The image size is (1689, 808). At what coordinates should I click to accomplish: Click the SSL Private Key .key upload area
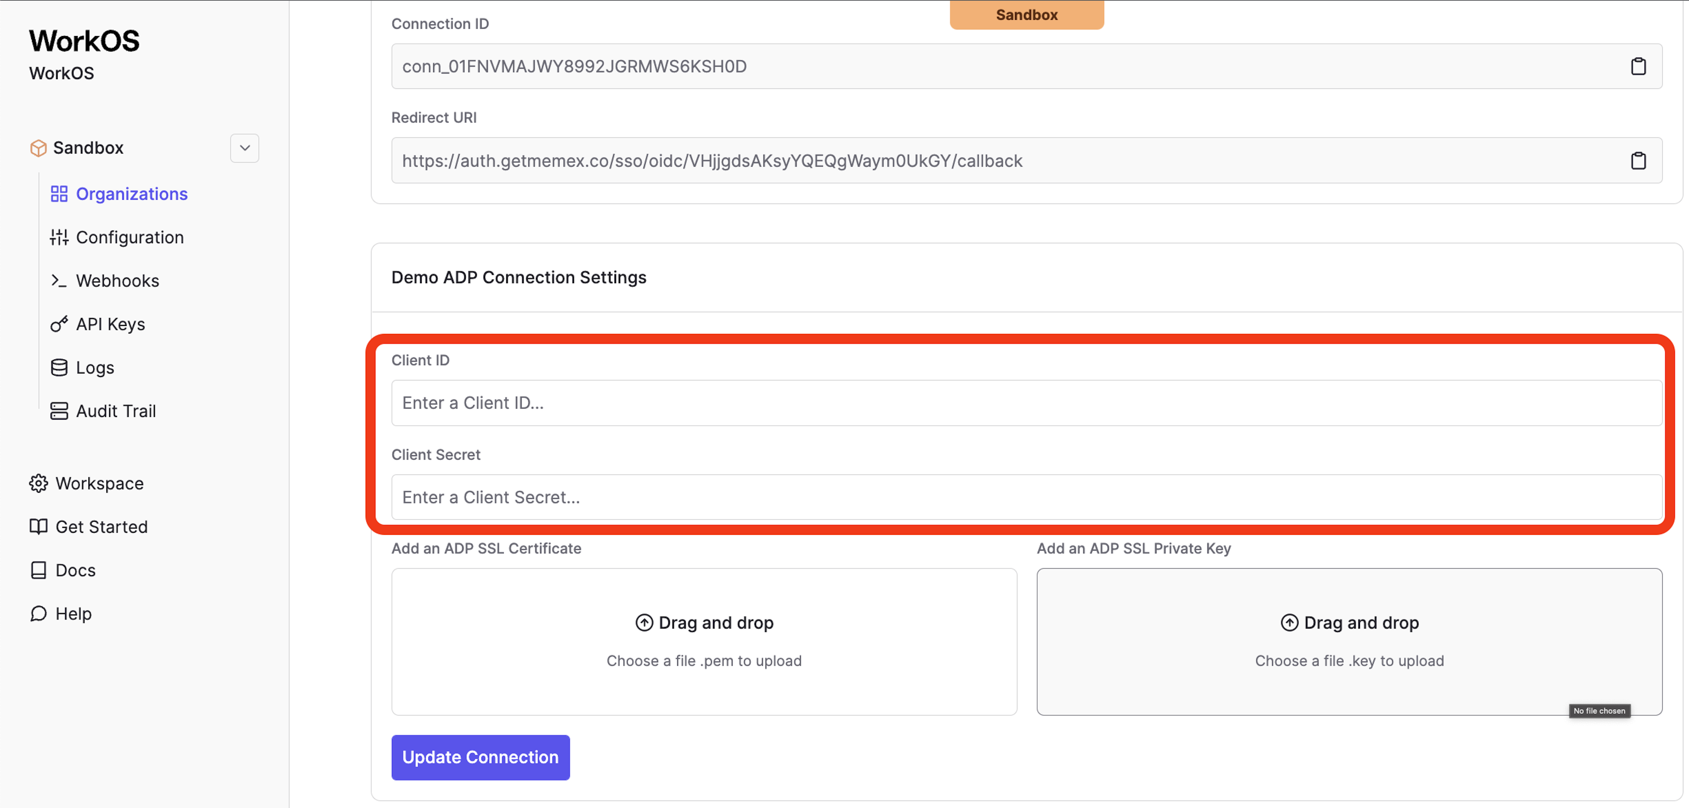[1349, 641]
